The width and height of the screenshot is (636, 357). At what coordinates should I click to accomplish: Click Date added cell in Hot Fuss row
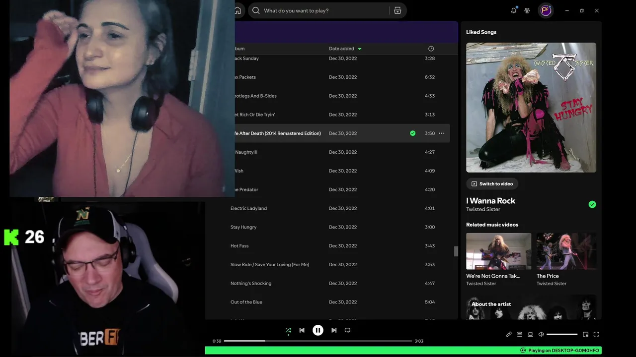tap(343, 246)
